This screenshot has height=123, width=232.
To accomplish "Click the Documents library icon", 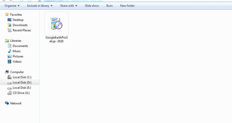I will (9, 46).
